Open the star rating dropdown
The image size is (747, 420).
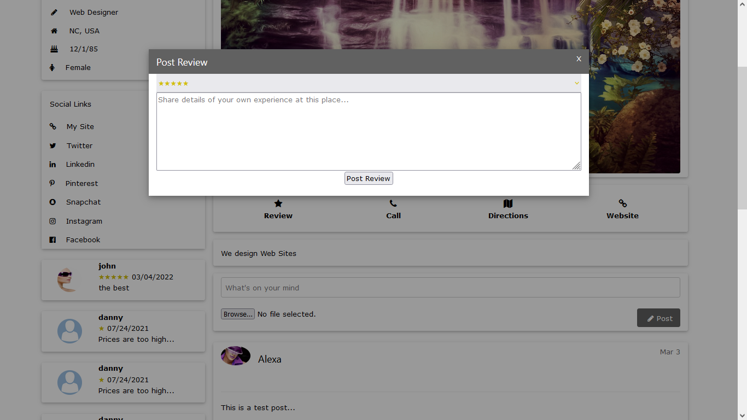369,83
